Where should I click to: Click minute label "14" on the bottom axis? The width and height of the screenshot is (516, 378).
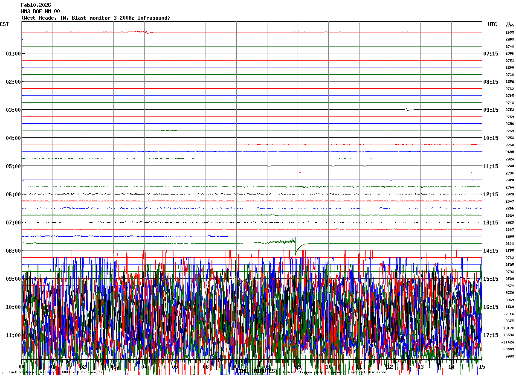tap(451, 366)
